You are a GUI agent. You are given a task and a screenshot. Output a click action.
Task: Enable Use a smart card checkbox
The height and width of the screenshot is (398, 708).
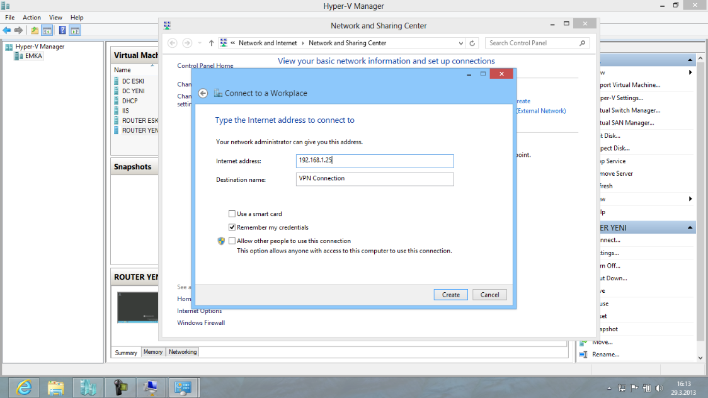coord(232,214)
